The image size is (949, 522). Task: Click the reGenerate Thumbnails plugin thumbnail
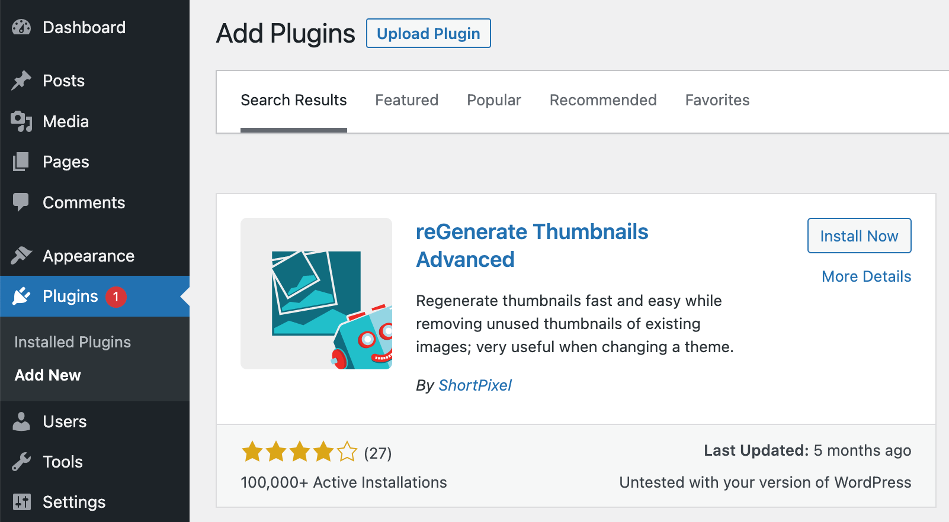point(316,294)
